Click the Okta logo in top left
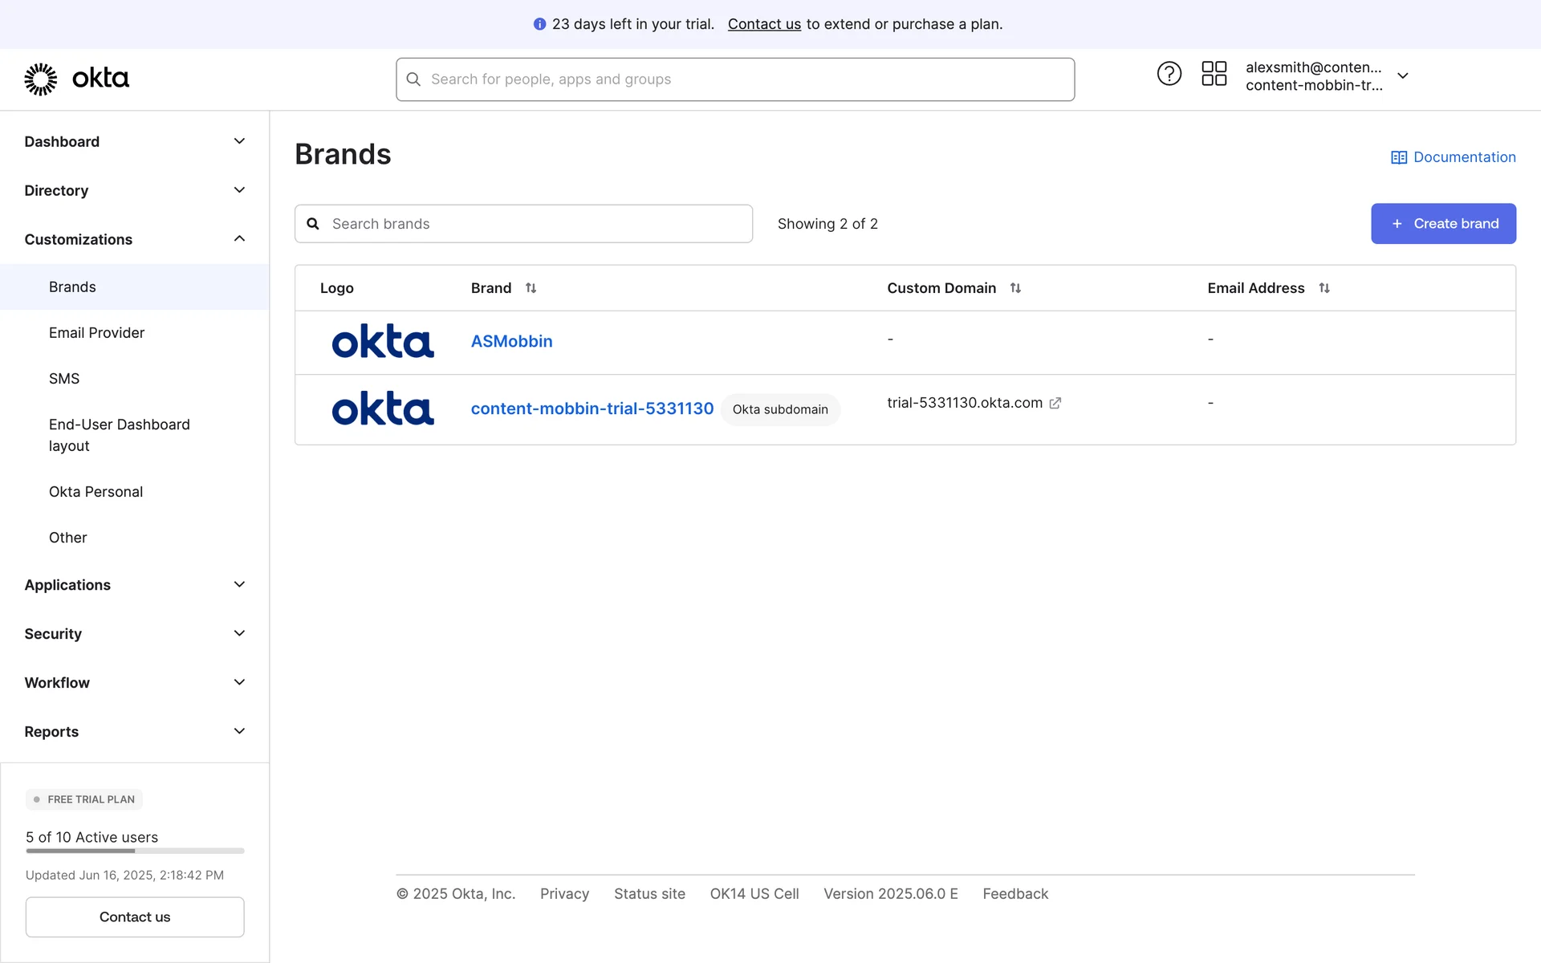This screenshot has height=963, width=1541. pos(76,79)
